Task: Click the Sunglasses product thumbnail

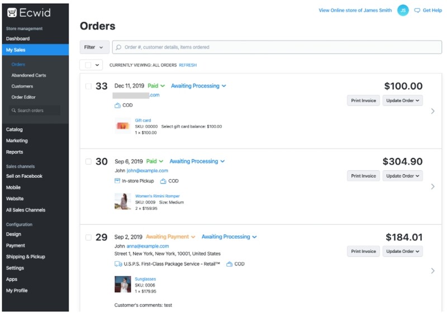Action: coord(122,284)
